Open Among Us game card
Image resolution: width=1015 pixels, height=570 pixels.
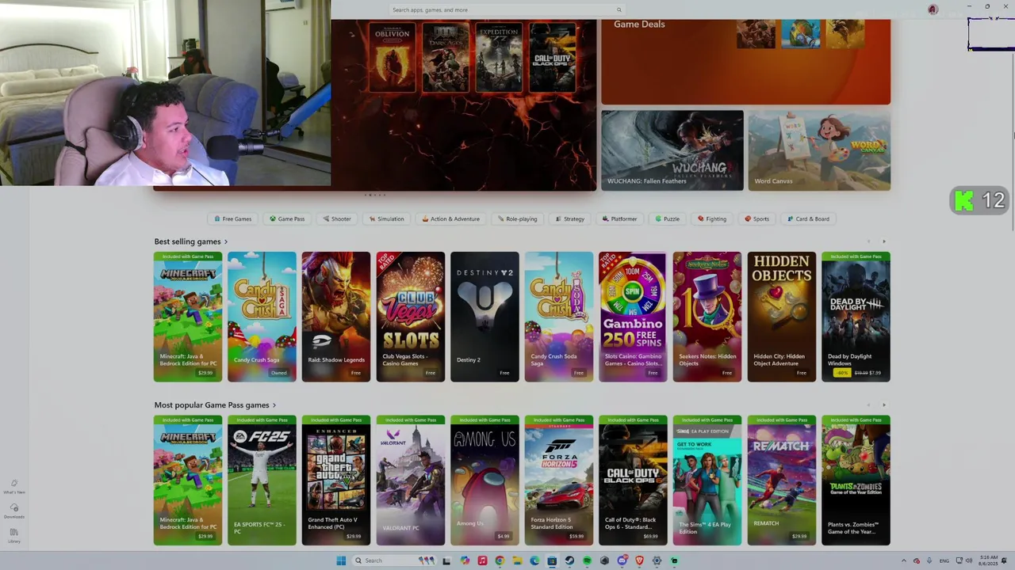point(485,481)
